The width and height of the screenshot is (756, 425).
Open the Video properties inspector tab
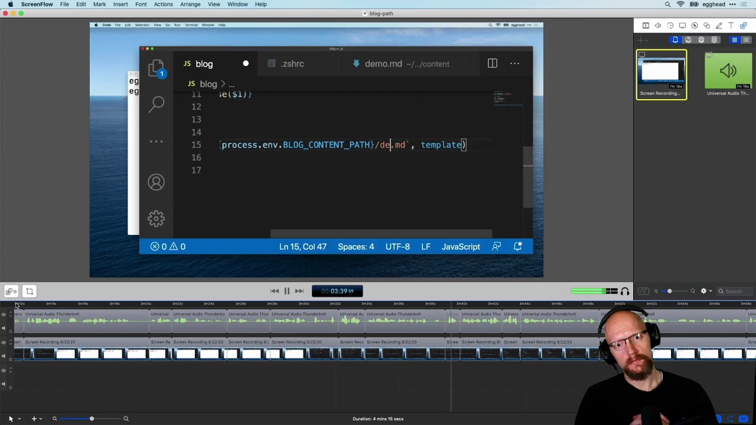(646, 25)
